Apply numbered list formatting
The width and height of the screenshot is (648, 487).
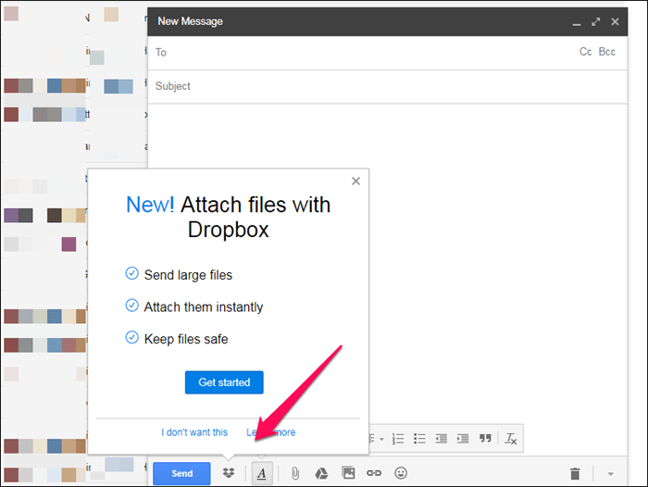[398, 439]
